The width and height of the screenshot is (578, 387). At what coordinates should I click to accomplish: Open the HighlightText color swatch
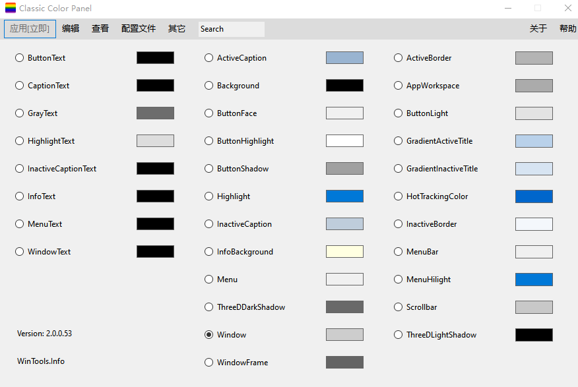point(155,141)
